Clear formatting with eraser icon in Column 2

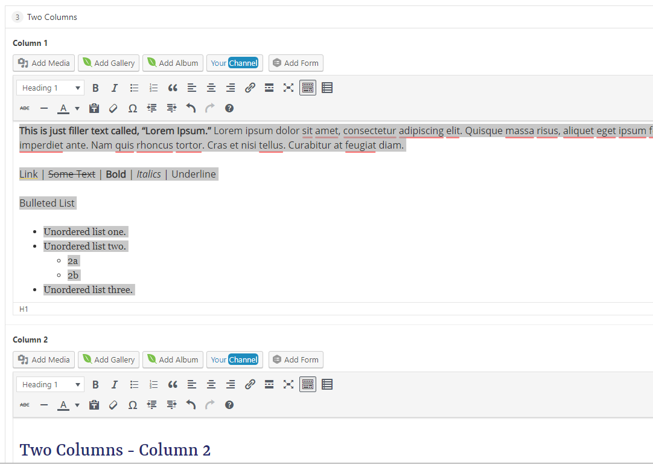pyautogui.click(x=113, y=405)
